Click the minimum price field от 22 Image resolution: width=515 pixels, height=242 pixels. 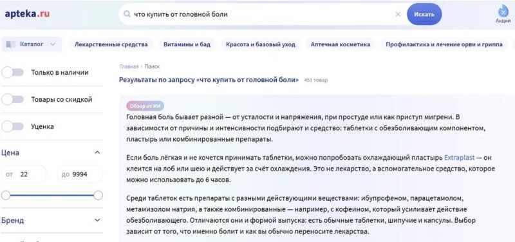pyautogui.click(x=24, y=174)
